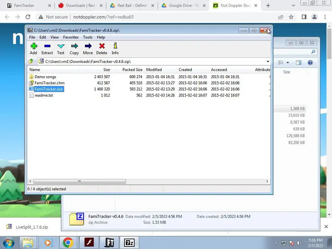Click the share page icon in Chrome
The height and width of the screenshot is (249, 332).
281,17
